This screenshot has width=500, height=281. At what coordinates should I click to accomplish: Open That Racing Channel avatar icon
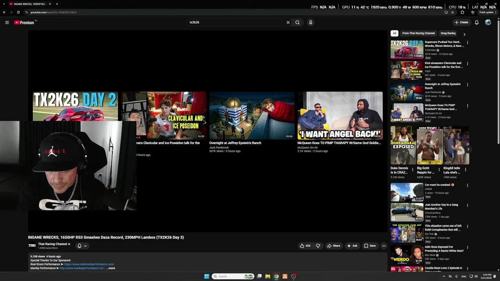(x=32, y=245)
